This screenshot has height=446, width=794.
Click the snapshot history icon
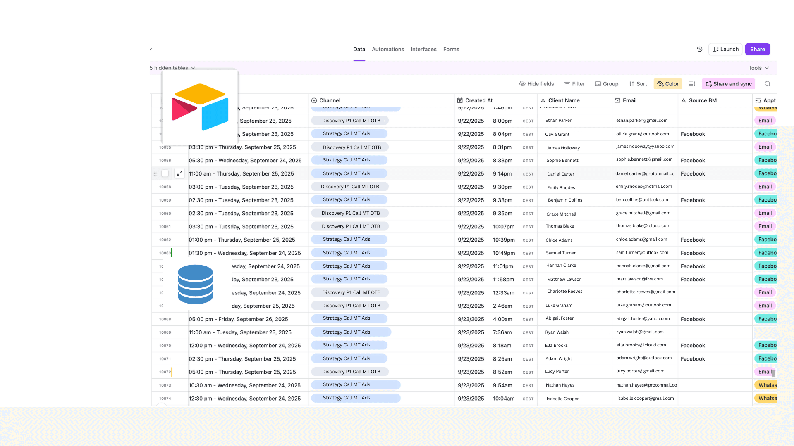point(699,49)
